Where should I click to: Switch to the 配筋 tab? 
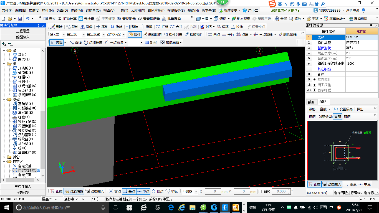tap(323, 102)
